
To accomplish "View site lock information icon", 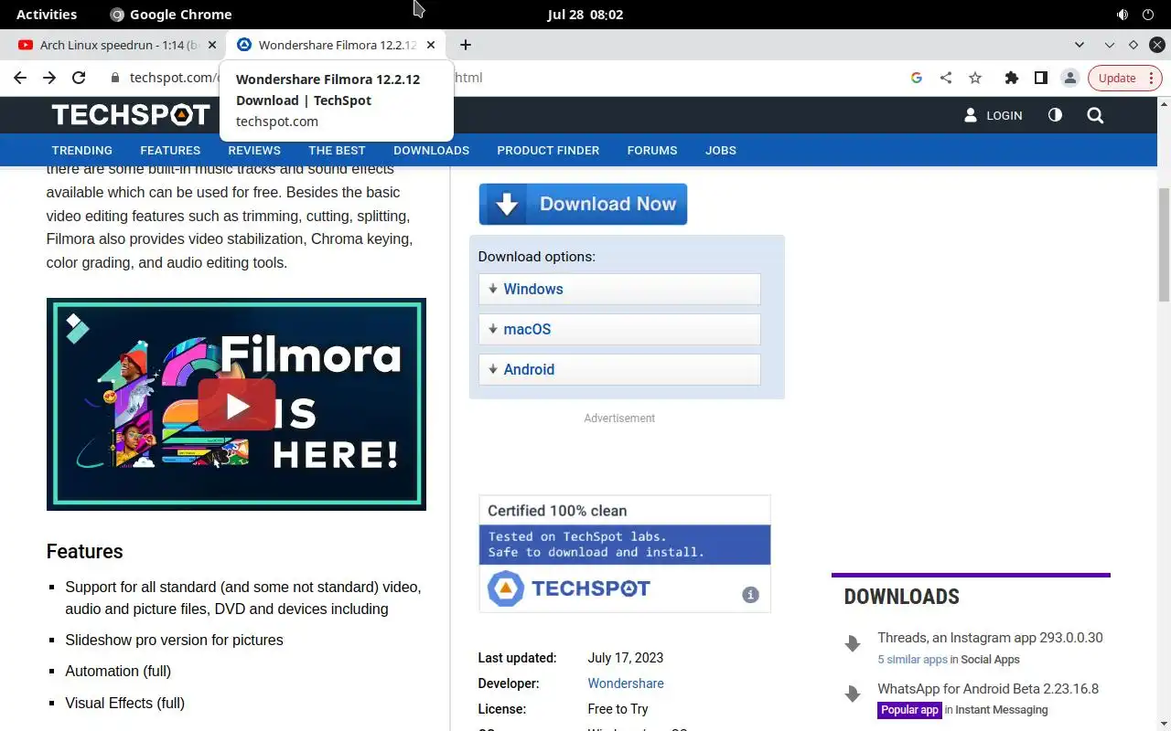I will coord(115,78).
